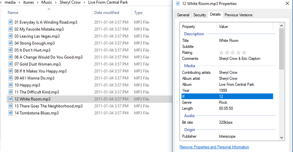Set rating to three stars
Viewport: 293px width, 152px height.
[233, 53]
